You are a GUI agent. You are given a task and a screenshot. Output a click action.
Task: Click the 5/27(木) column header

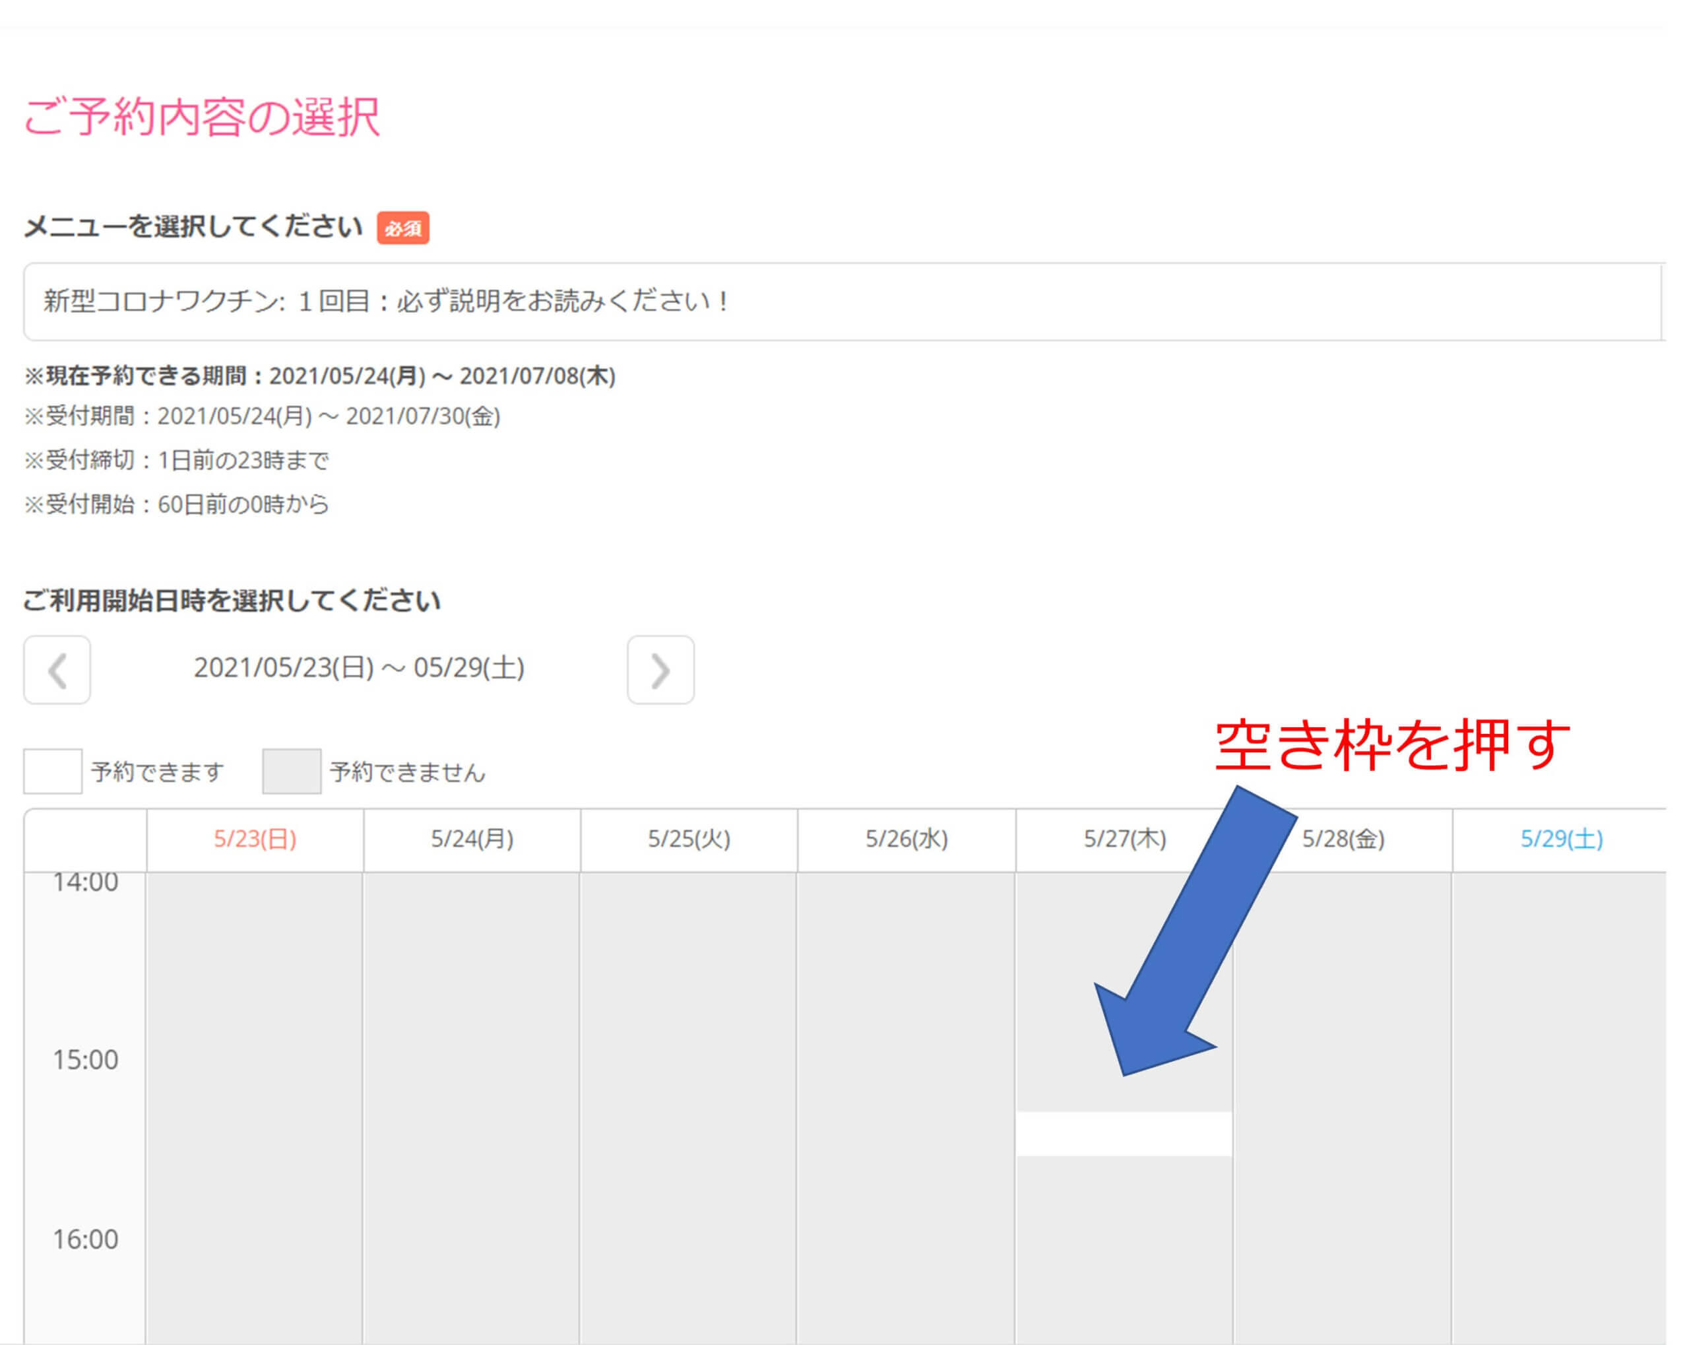(x=1124, y=839)
